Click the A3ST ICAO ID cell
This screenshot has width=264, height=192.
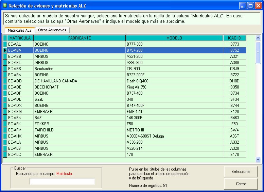coord(234,136)
